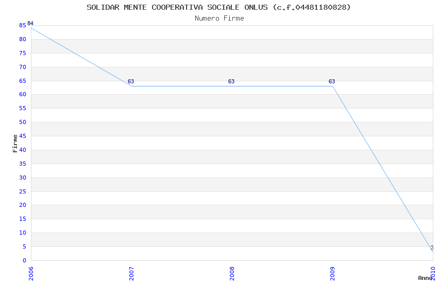Click the 85 y-axis tick label
The image size is (438, 283).
click(23, 26)
